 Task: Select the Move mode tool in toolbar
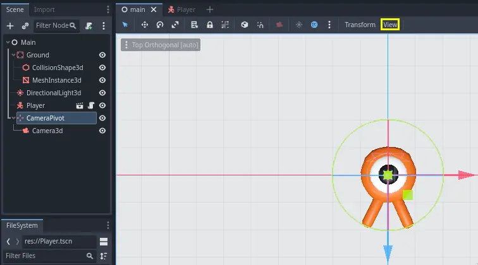click(x=144, y=25)
